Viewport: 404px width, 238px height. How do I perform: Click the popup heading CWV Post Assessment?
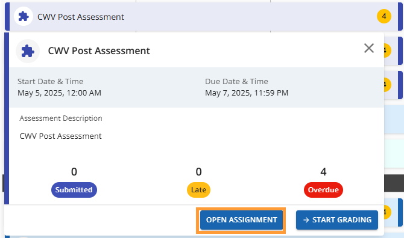coord(99,51)
